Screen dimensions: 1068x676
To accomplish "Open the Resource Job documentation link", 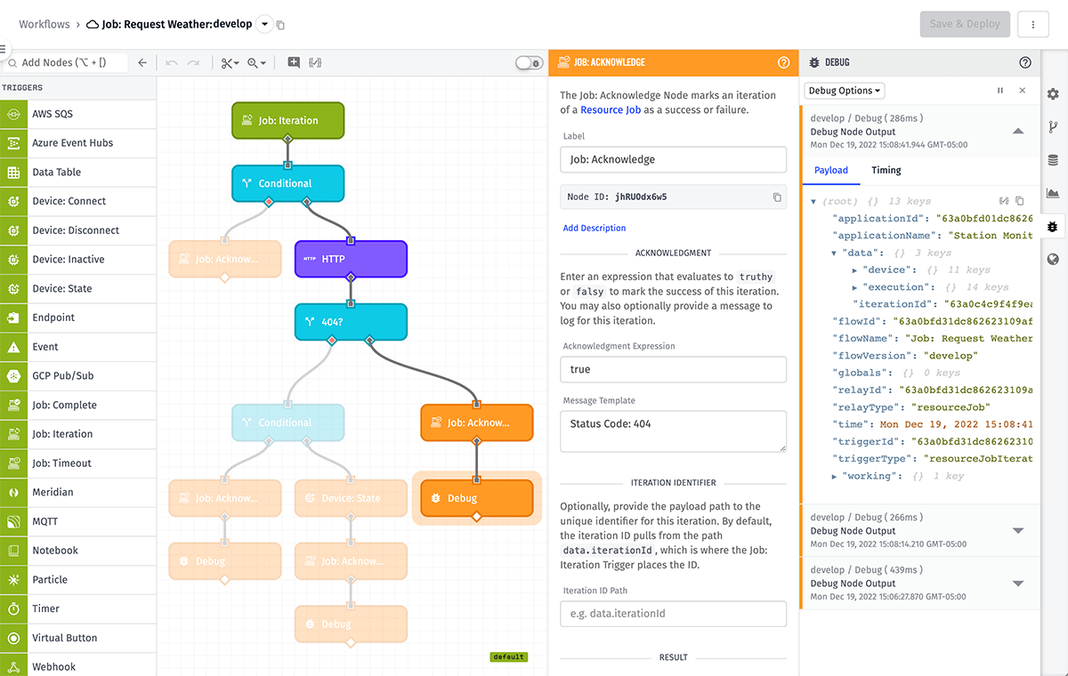I will (612, 110).
